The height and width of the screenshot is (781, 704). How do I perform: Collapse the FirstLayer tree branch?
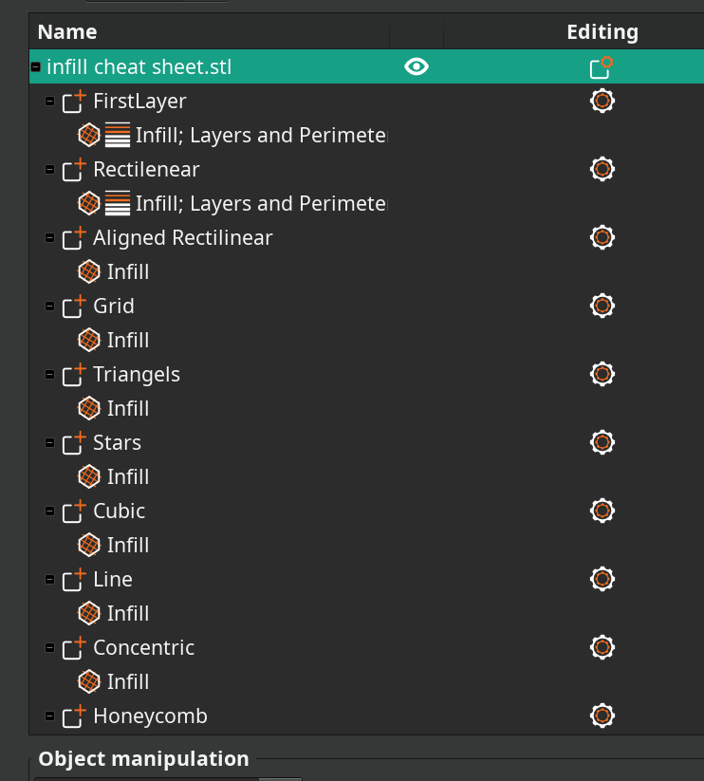point(48,101)
